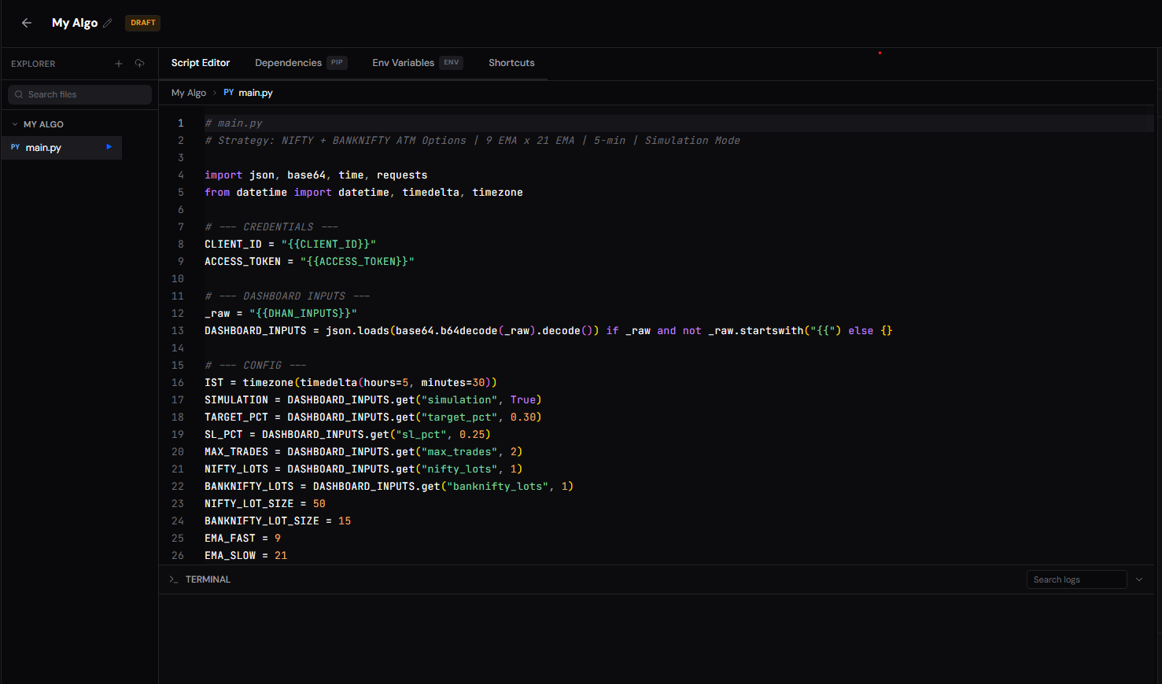
Task: Open the Dependencies tab
Action: coord(301,63)
